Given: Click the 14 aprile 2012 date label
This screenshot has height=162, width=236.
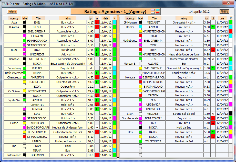Looking at the screenshot, I should 199,12.
